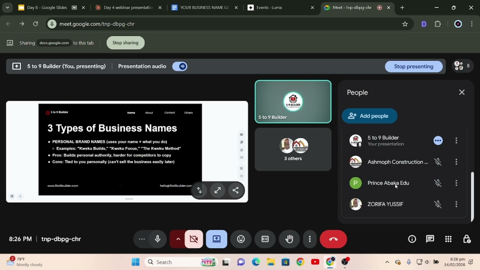Switch to the Day 8 - Google Slides tab

pos(52,7)
